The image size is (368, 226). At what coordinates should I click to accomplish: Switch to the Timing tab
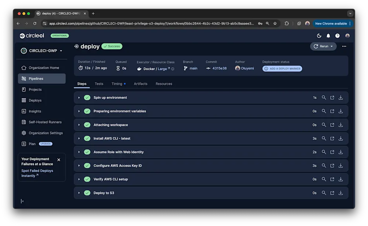[117, 84]
